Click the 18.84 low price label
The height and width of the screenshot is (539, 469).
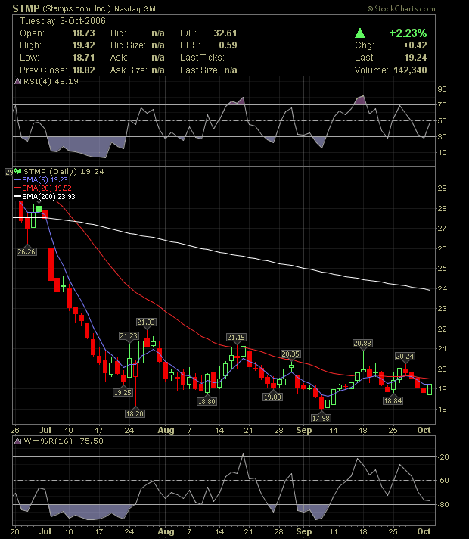[393, 400]
